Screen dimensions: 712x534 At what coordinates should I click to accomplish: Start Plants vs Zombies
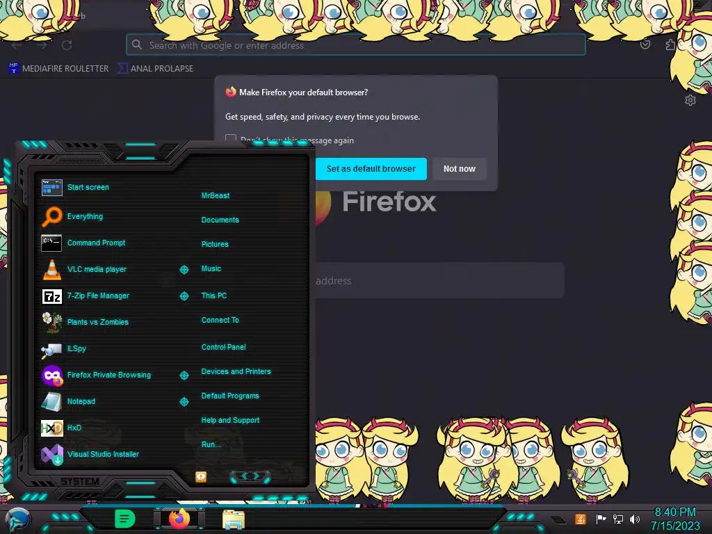point(97,322)
